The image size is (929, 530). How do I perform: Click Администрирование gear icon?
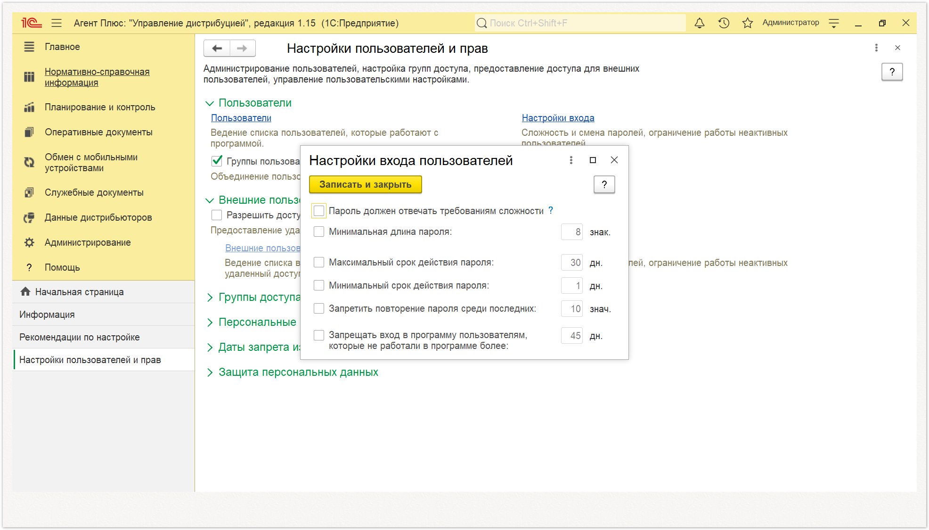(x=29, y=242)
